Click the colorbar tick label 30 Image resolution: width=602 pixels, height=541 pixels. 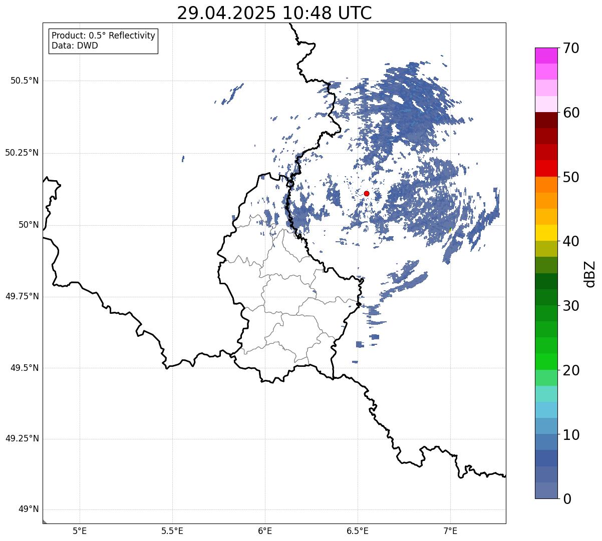(x=571, y=306)
